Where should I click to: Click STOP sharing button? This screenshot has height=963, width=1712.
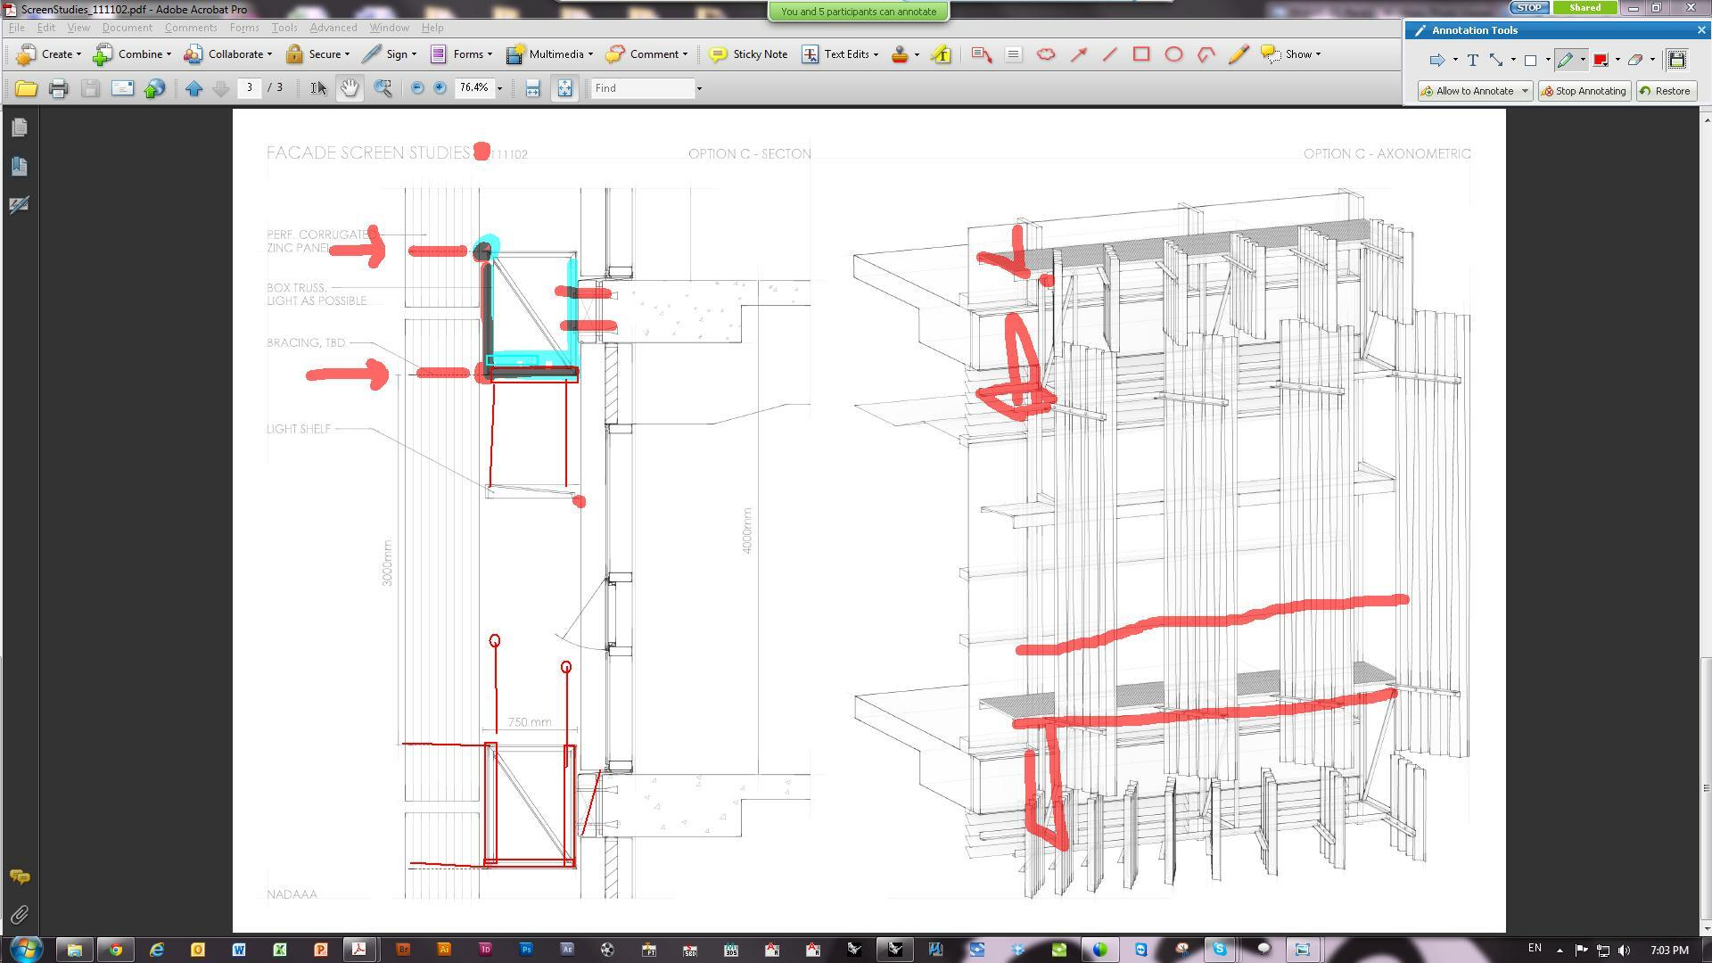click(x=1529, y=7)
